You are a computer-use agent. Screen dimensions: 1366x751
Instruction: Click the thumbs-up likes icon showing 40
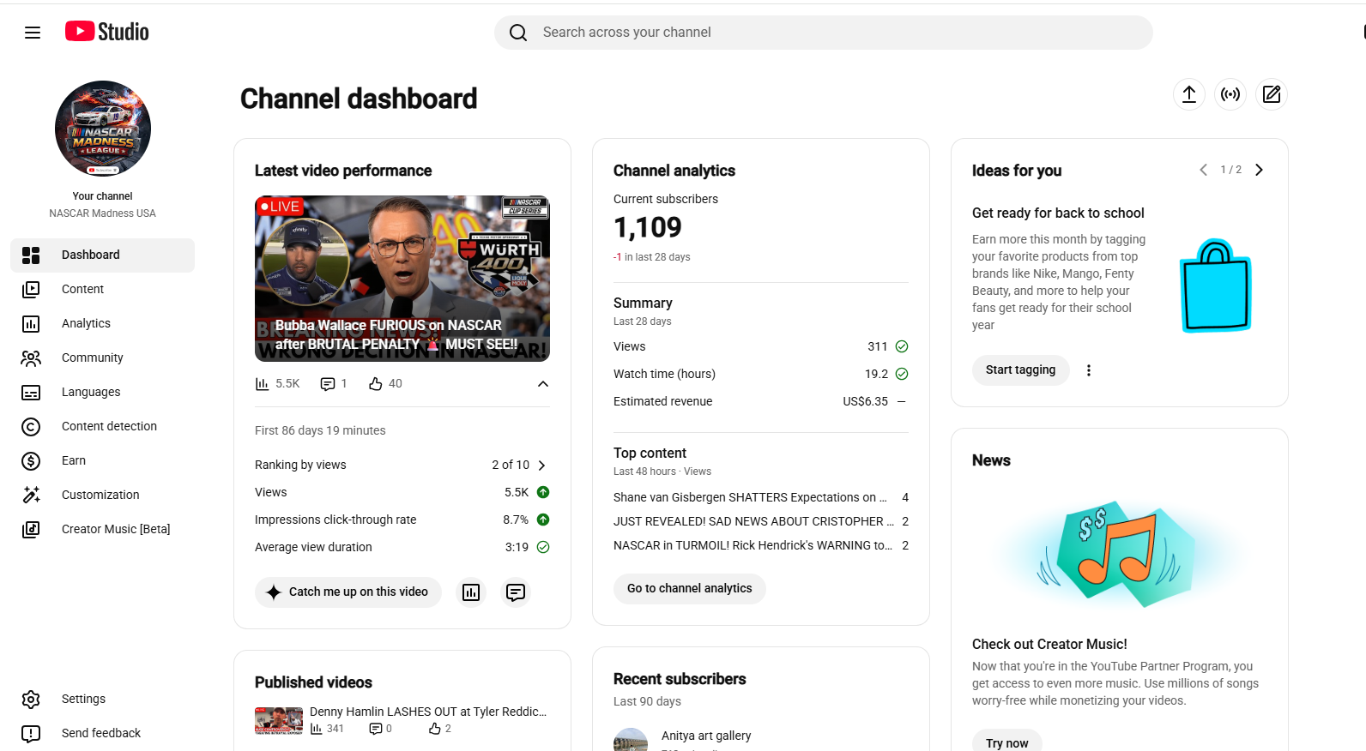pyautogui.click(x=376, y=384)
